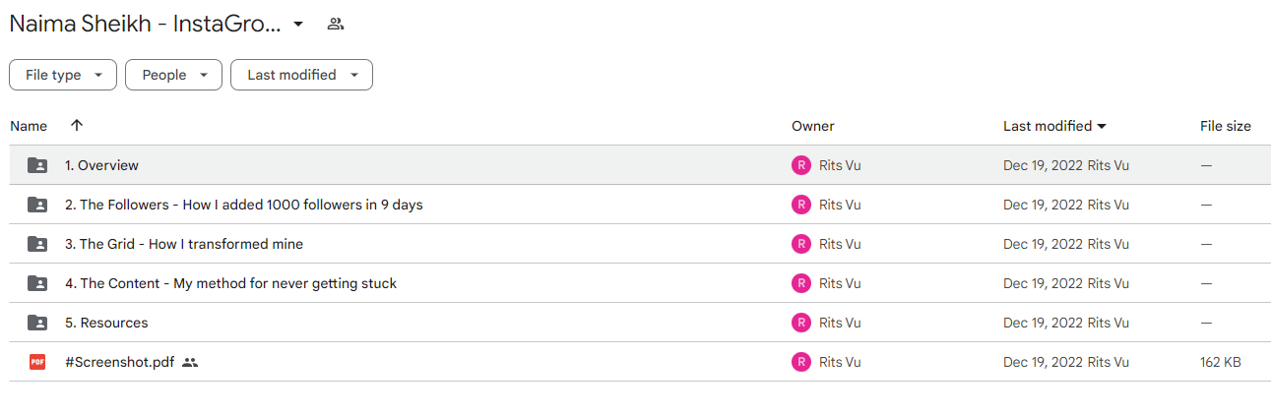Click the shared icon next to #Screenshot.pdf
This screenshot has width=1271, height=415.
tap(190, 362)
